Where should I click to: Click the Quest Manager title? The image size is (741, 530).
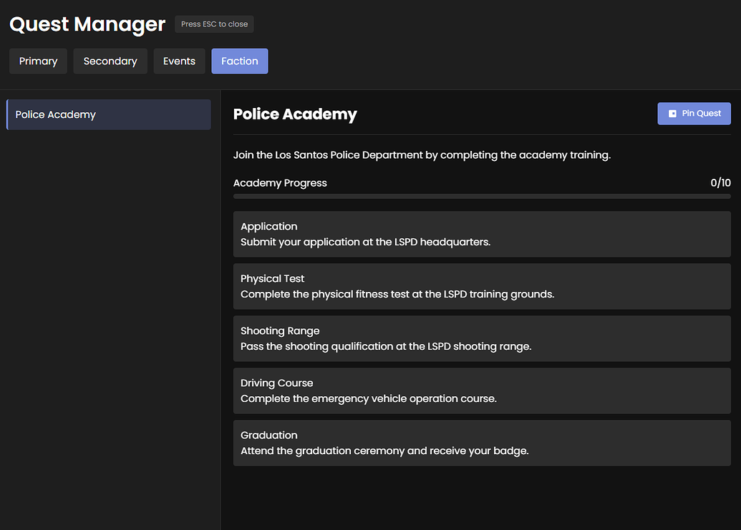point(87,24)
